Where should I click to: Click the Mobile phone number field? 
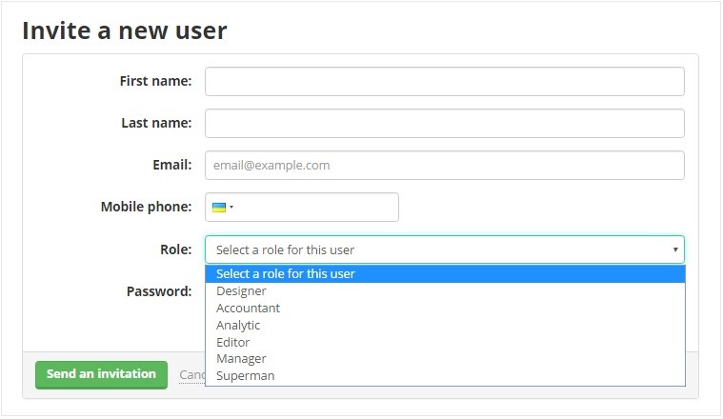click(x=319, y=207)
